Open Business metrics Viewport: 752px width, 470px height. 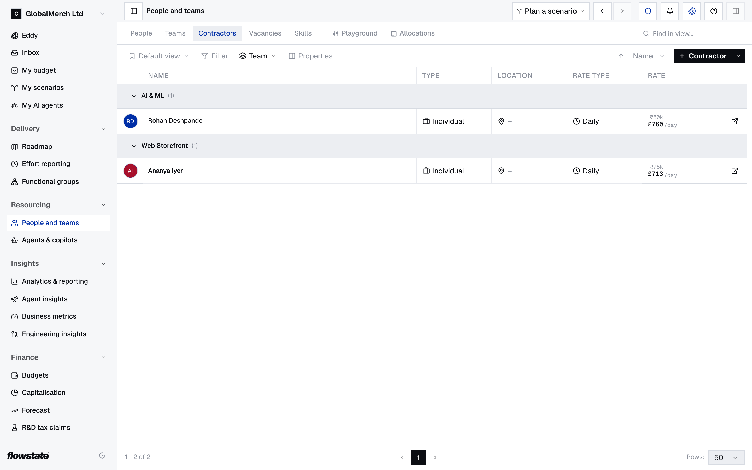[x=58, y=316]
